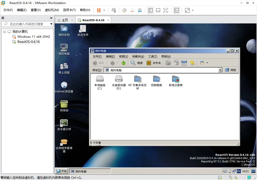Click the Move To toolbar icon
This screenshot has width=257, height=180.
[168, 63]
